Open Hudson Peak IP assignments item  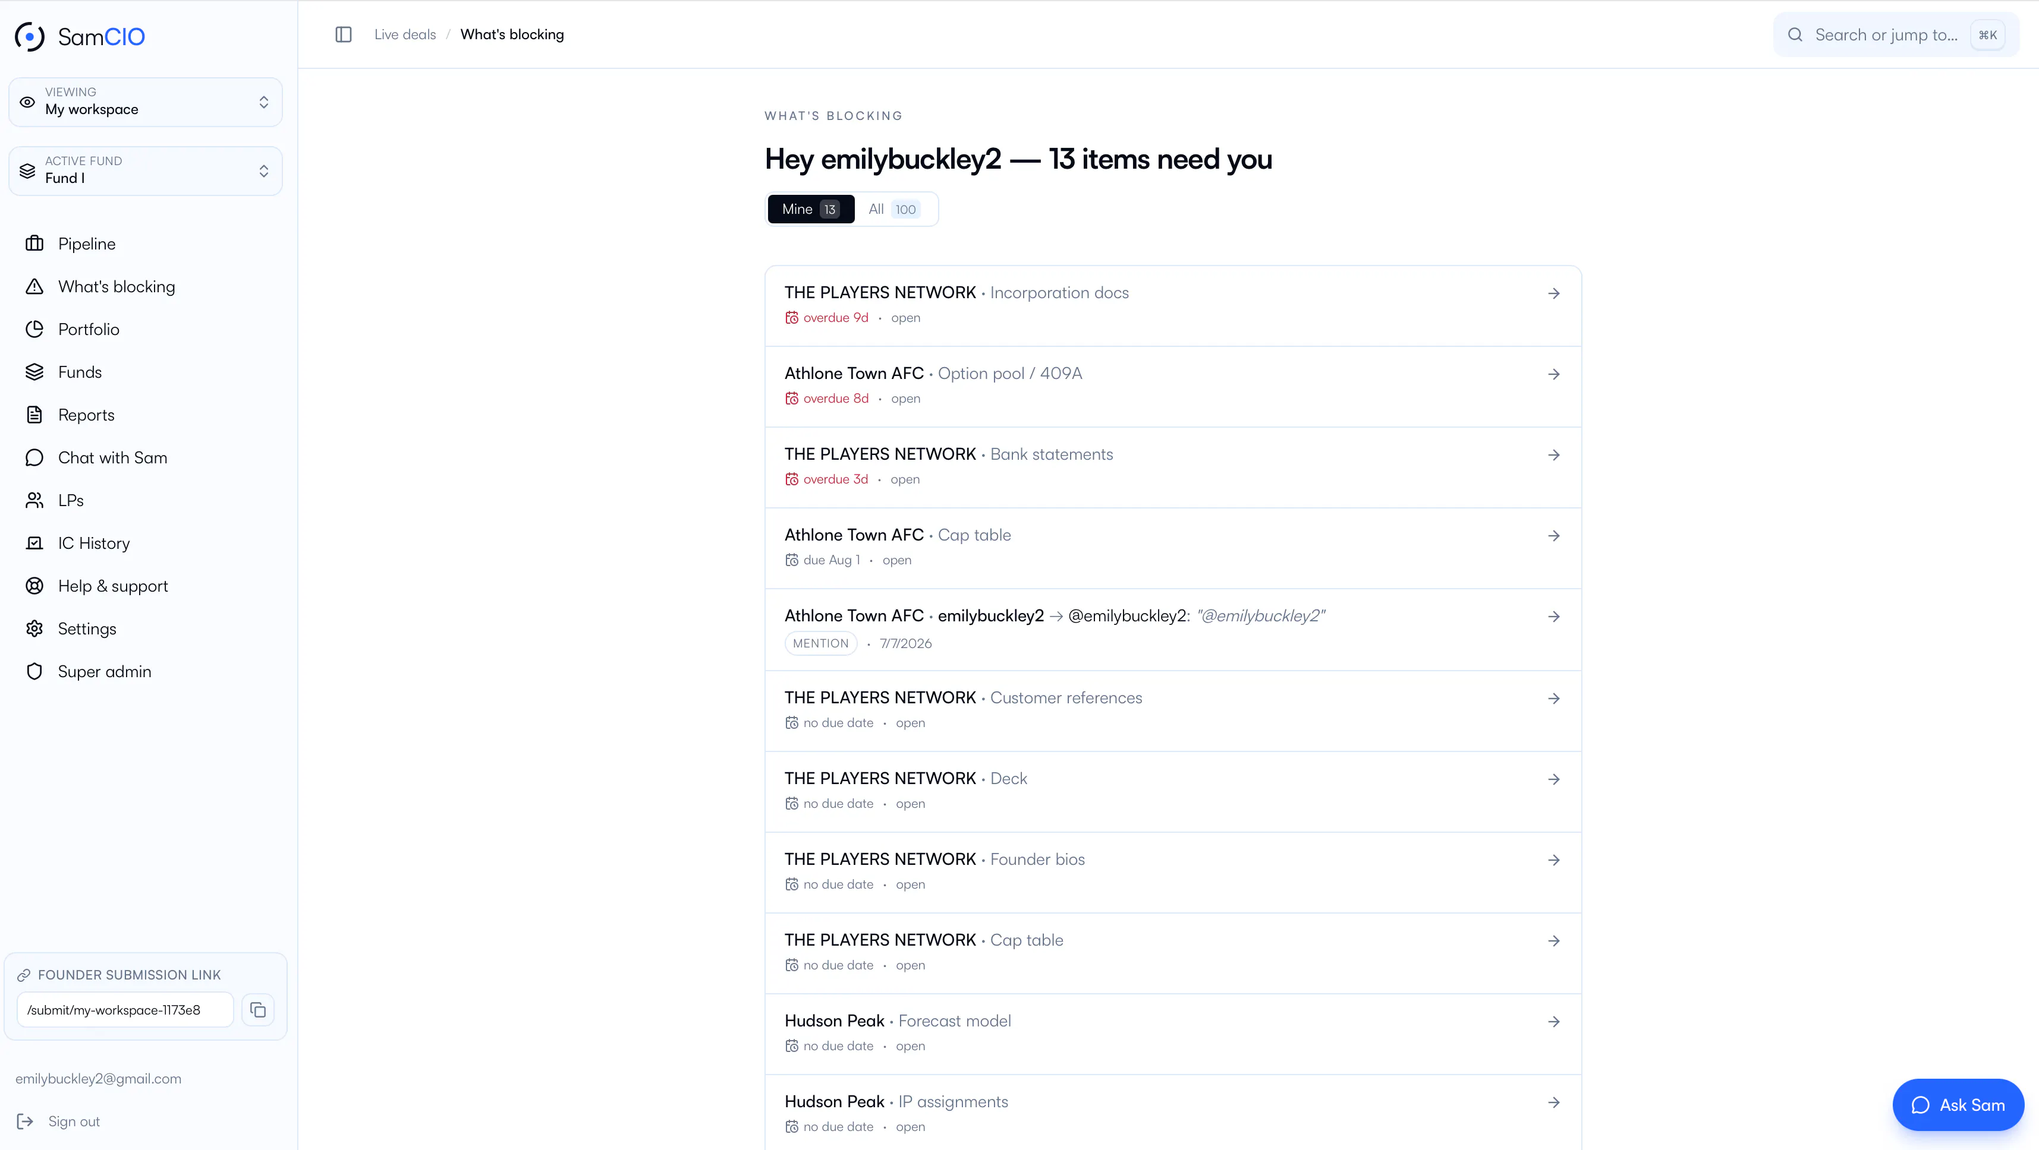click(1173, 1112)
